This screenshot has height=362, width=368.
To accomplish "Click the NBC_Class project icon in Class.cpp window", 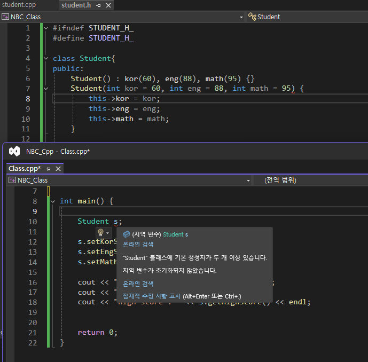I will point(12,180).
